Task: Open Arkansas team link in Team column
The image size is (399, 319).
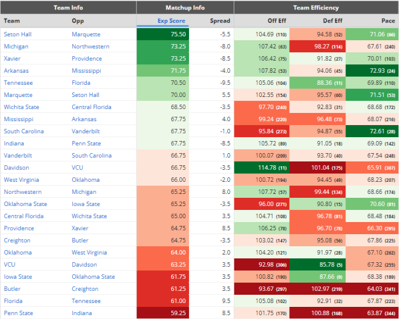Action: pos(16,71)
